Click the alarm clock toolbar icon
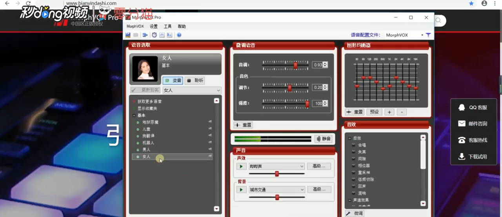Viewport: 502px width, 217px height. coord(155,35)
